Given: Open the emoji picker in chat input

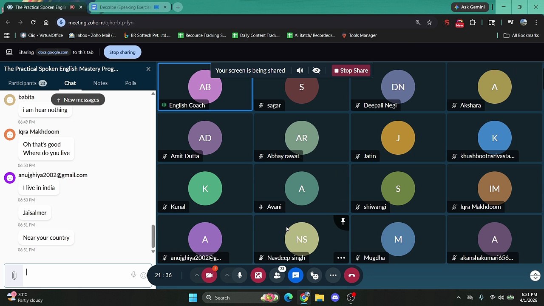Looking at the screenshot, I should point(143,275).
